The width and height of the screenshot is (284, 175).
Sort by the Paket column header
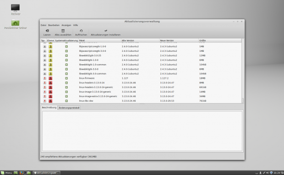pos(99,41)
